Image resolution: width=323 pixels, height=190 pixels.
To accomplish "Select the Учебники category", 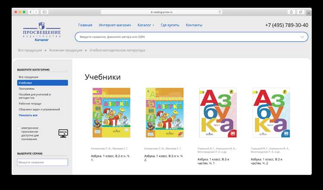I will pos(43,83).
